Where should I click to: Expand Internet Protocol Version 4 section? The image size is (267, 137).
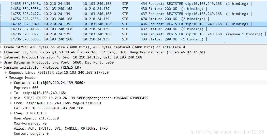(x=1, y=57)
